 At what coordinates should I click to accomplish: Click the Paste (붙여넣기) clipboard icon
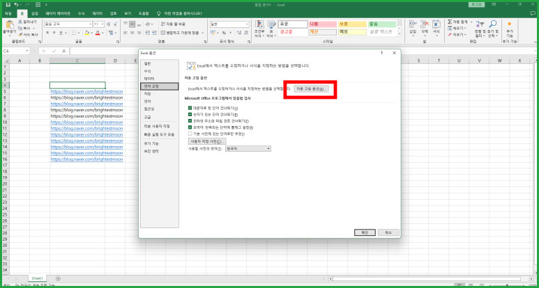pyautogui.click(x=10, y=24)
